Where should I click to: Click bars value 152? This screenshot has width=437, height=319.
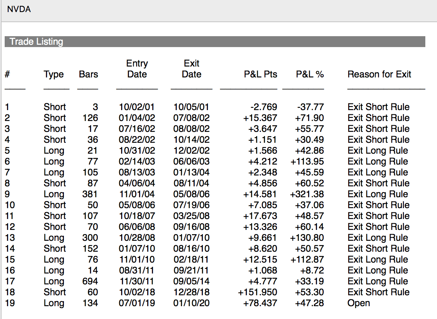(90, 248)
